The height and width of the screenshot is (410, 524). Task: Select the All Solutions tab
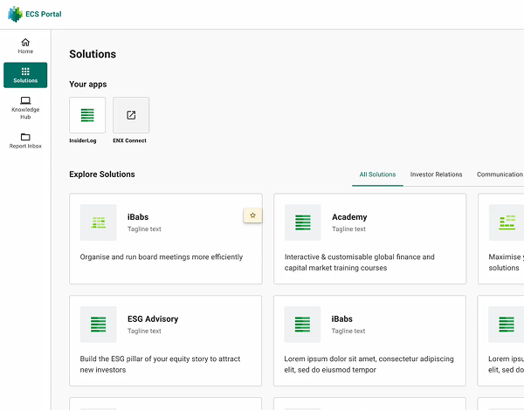377,174
